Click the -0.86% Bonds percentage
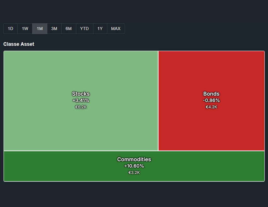268x207 pixels. pos(211,100)
